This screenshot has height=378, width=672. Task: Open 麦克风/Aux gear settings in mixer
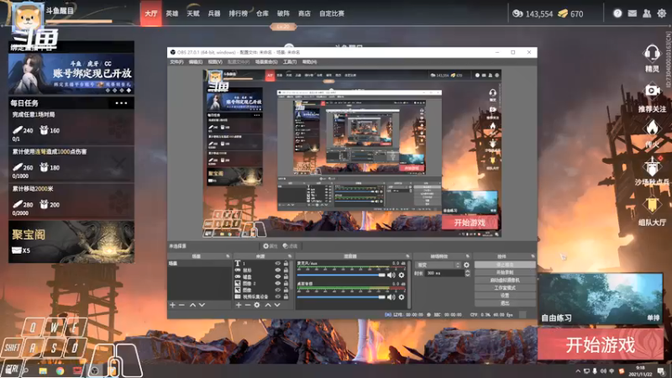coord(402,276)
